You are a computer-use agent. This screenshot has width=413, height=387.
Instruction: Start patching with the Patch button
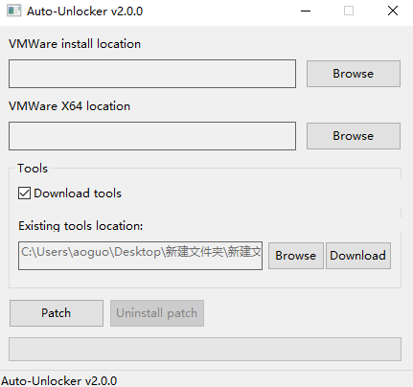pos(57,313)
